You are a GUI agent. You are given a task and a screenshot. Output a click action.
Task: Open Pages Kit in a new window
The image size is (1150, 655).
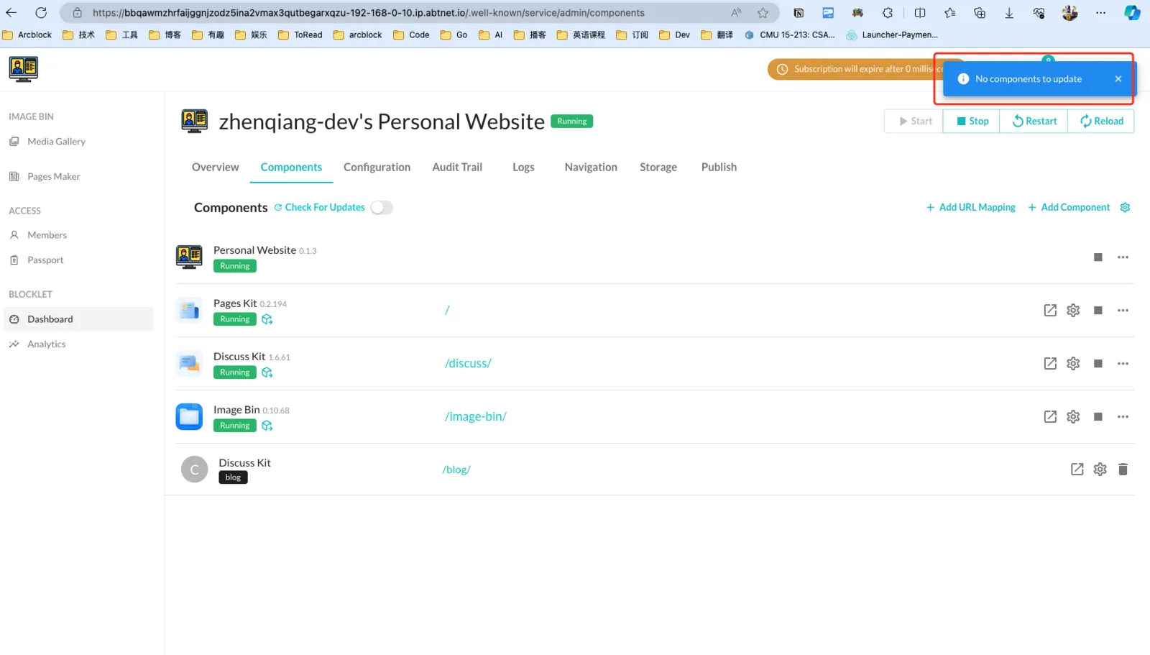click(1050, 311)
